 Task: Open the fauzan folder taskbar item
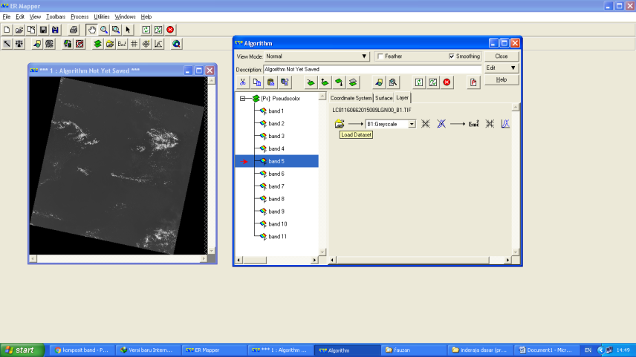pyautogui.click(x=414, y=350)
